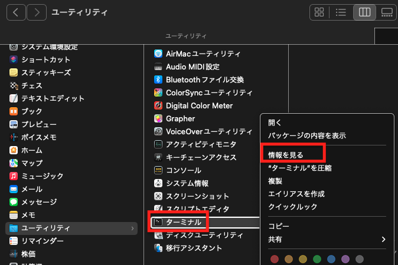Click the 株価 app icon
The image size is (398, 265).
coord(14,254)
